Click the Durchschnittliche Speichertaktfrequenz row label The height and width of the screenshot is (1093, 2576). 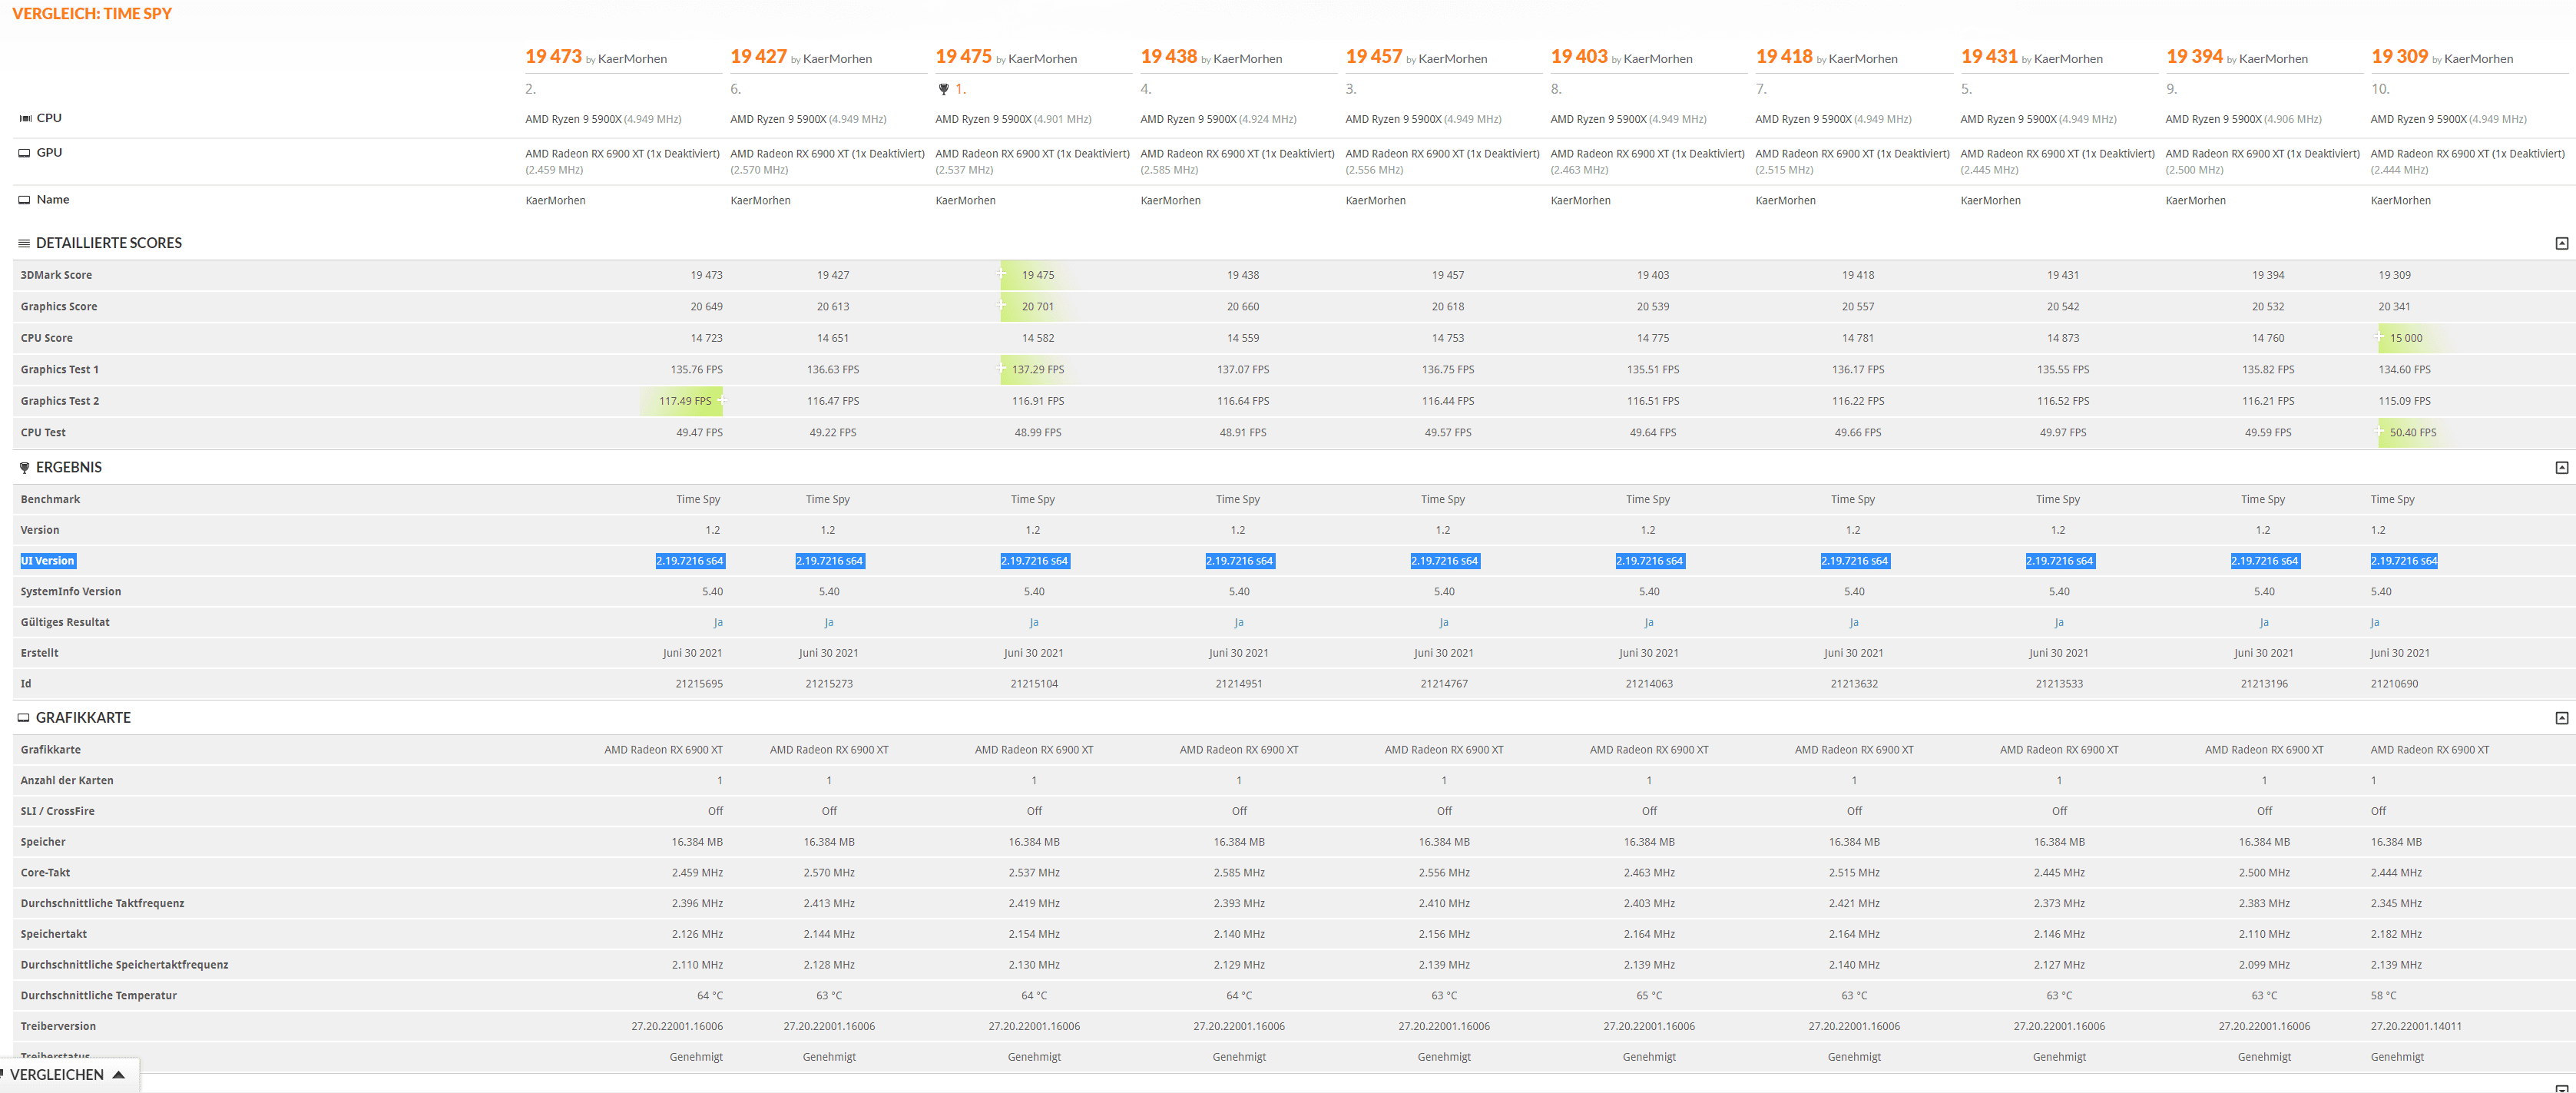(124, 966)
